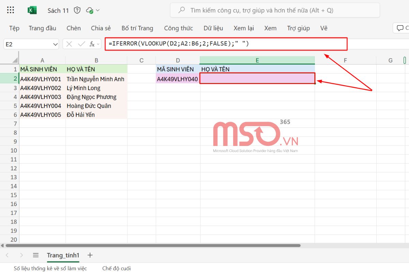Select row 2 header
Screen dimensions: 409x272
[10, 79]
